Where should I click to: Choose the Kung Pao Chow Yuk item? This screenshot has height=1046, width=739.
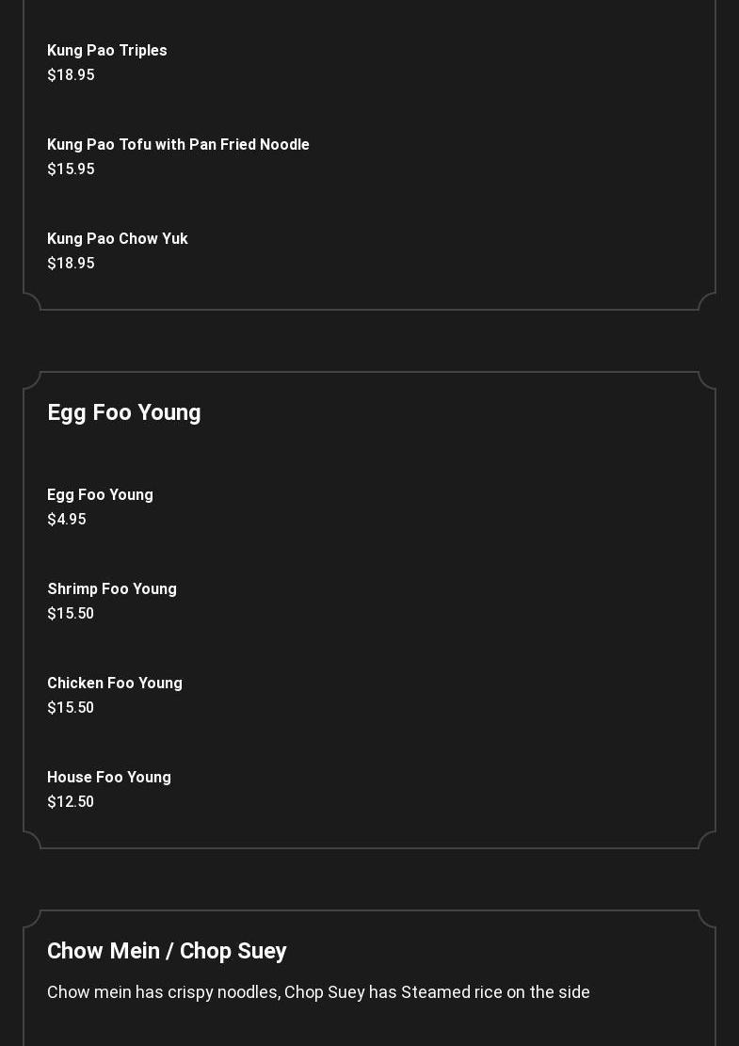(118, 239)
